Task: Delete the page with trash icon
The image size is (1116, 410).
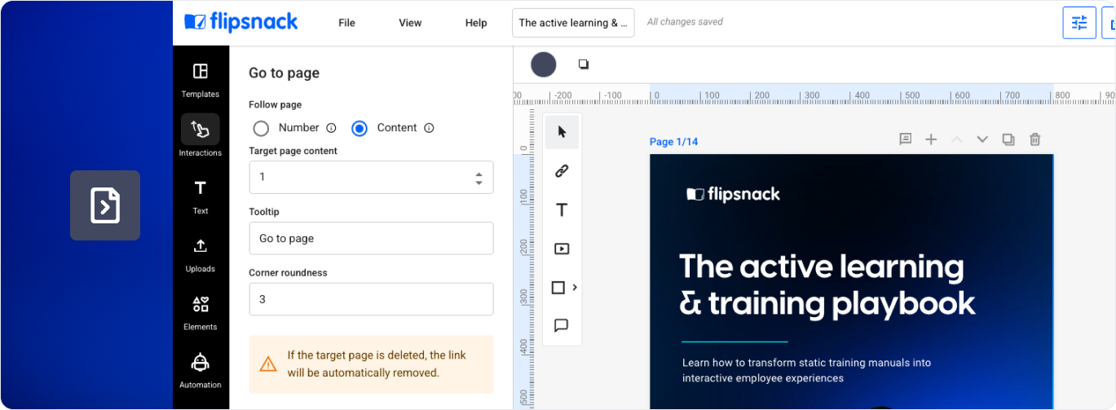Action: pos(1034,139)
